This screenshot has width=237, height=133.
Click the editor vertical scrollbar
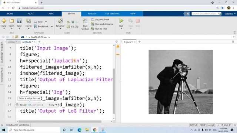(x=114, y=91)
